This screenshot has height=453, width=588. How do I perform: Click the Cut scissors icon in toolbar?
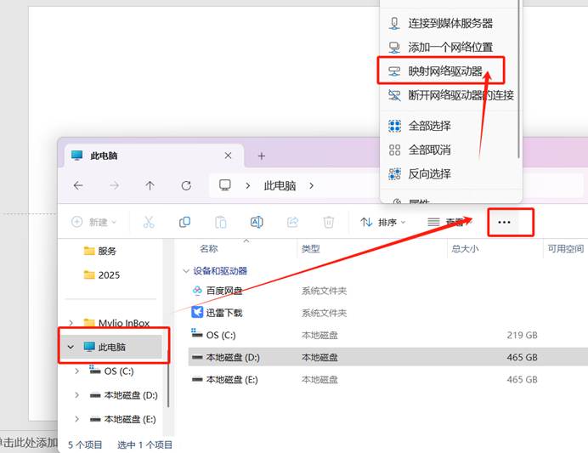tap(149, 222)
